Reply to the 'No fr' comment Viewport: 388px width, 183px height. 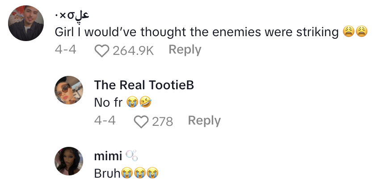tap(204, 121)
